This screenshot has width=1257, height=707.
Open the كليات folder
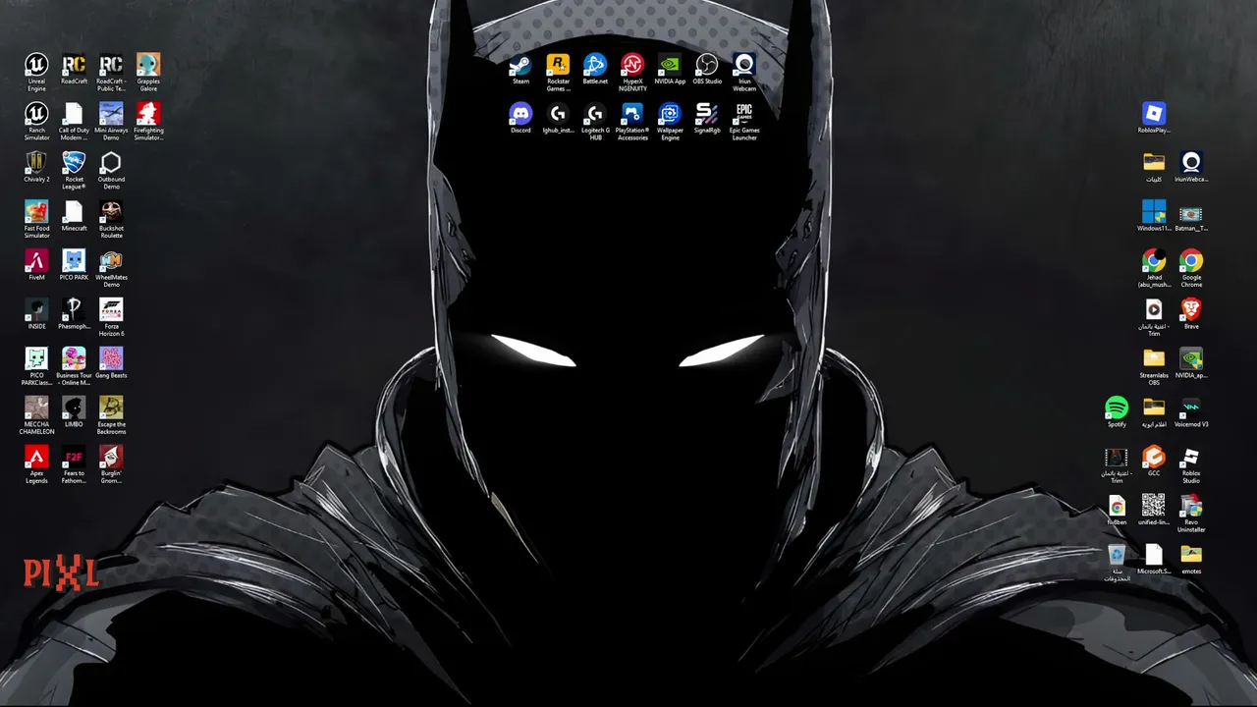(1154, 167)
